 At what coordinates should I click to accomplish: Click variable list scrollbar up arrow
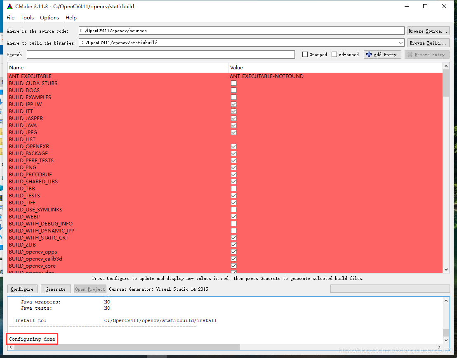(x=446, y=66)
